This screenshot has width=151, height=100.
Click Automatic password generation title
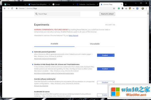click(45, 52)
